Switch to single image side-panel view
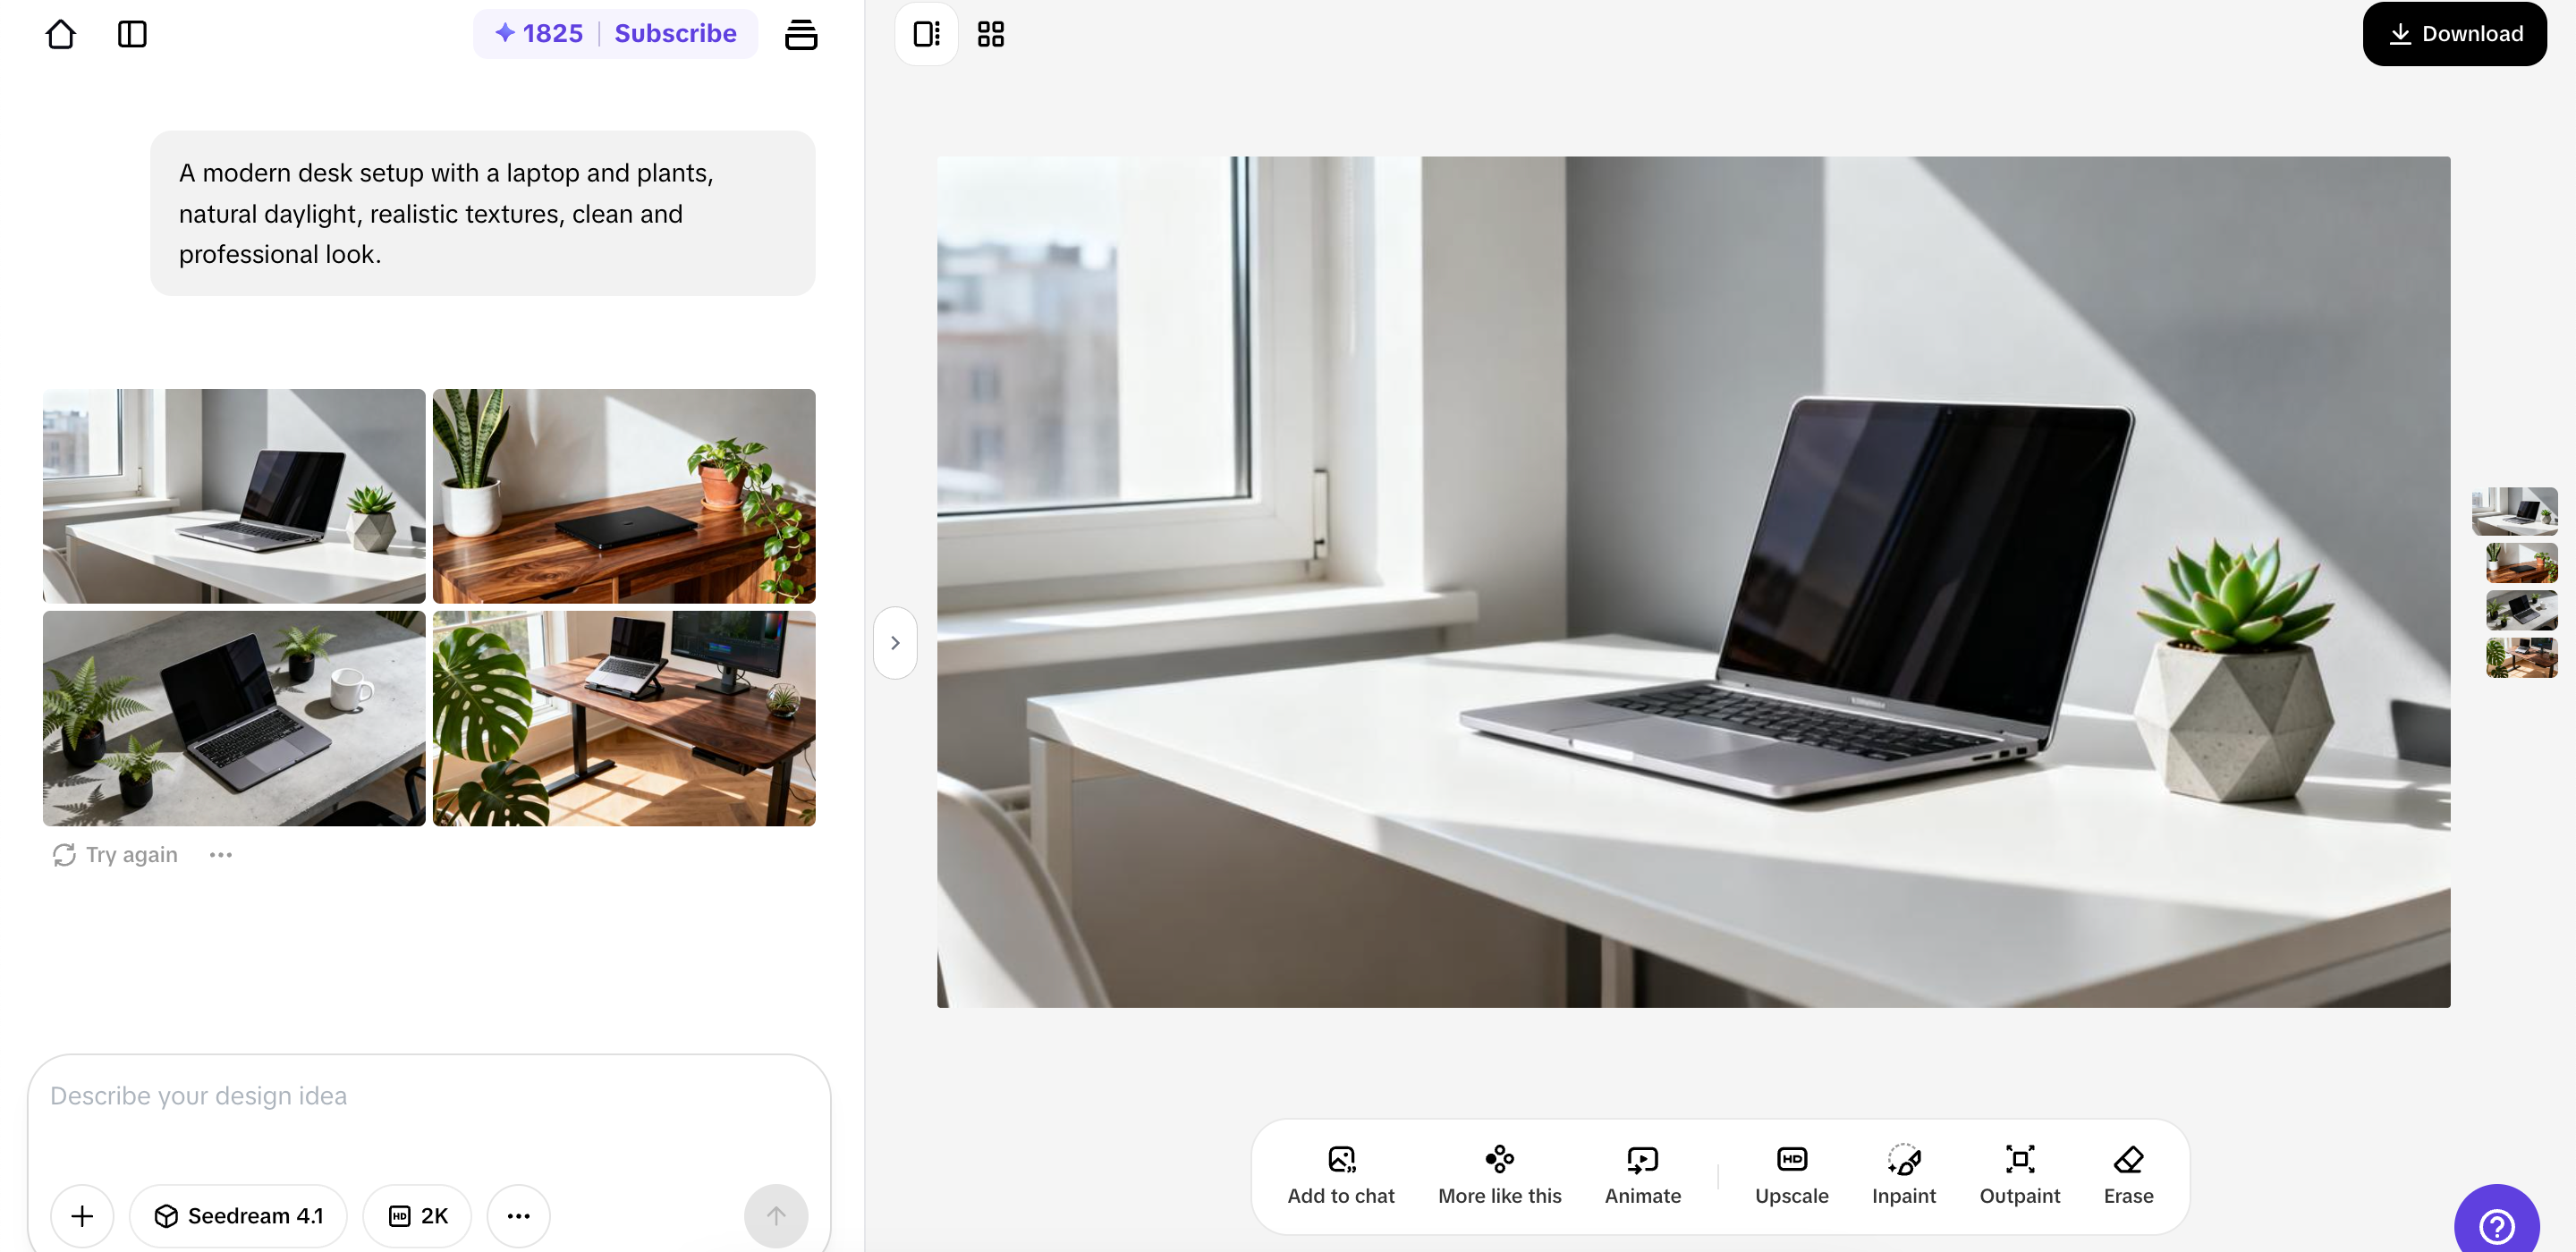 pos(926,34)
